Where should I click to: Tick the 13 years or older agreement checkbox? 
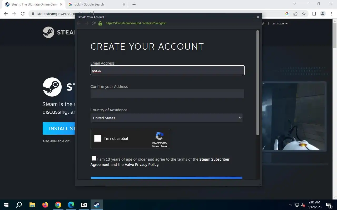point(94,158)
